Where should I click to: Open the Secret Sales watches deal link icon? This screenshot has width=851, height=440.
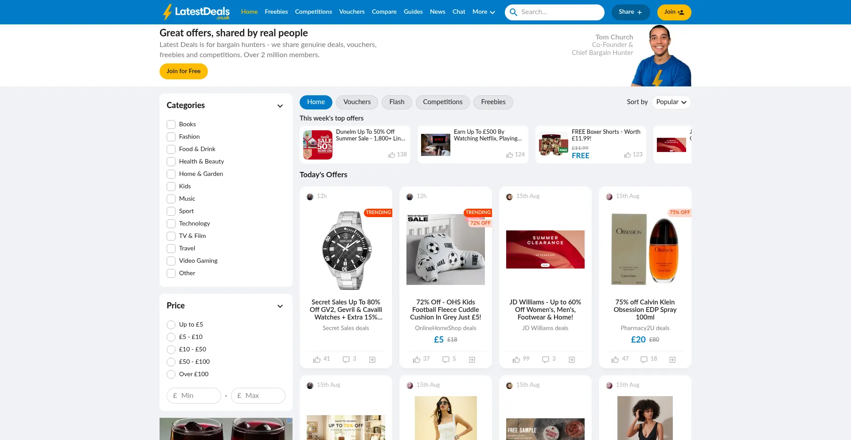tap(372, 360)
